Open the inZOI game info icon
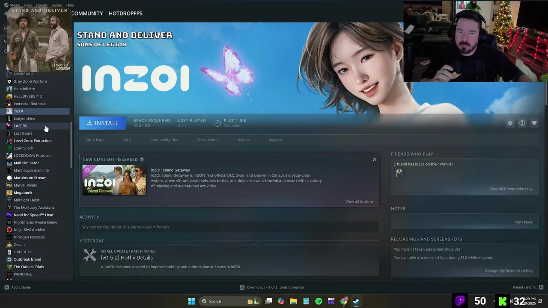Viewport: 548px width, 308px height. pyautogui.click(x=522, y=123)
